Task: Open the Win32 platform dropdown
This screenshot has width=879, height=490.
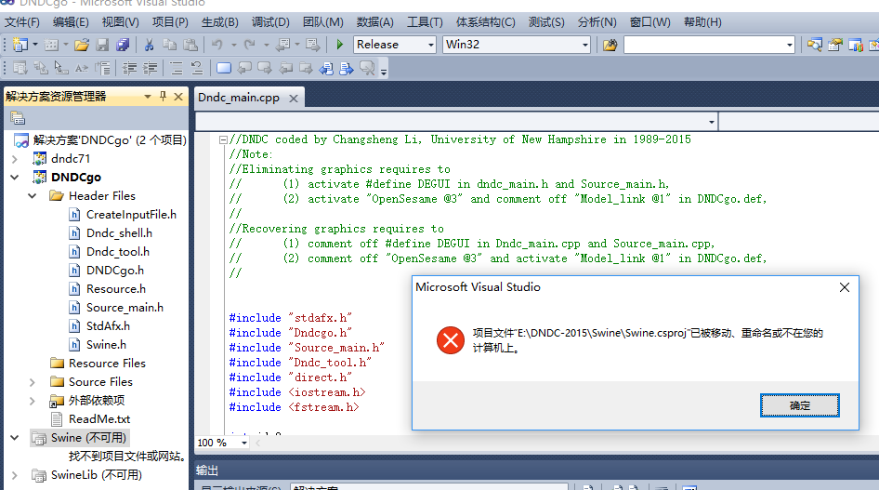Action: pos(585,45)
